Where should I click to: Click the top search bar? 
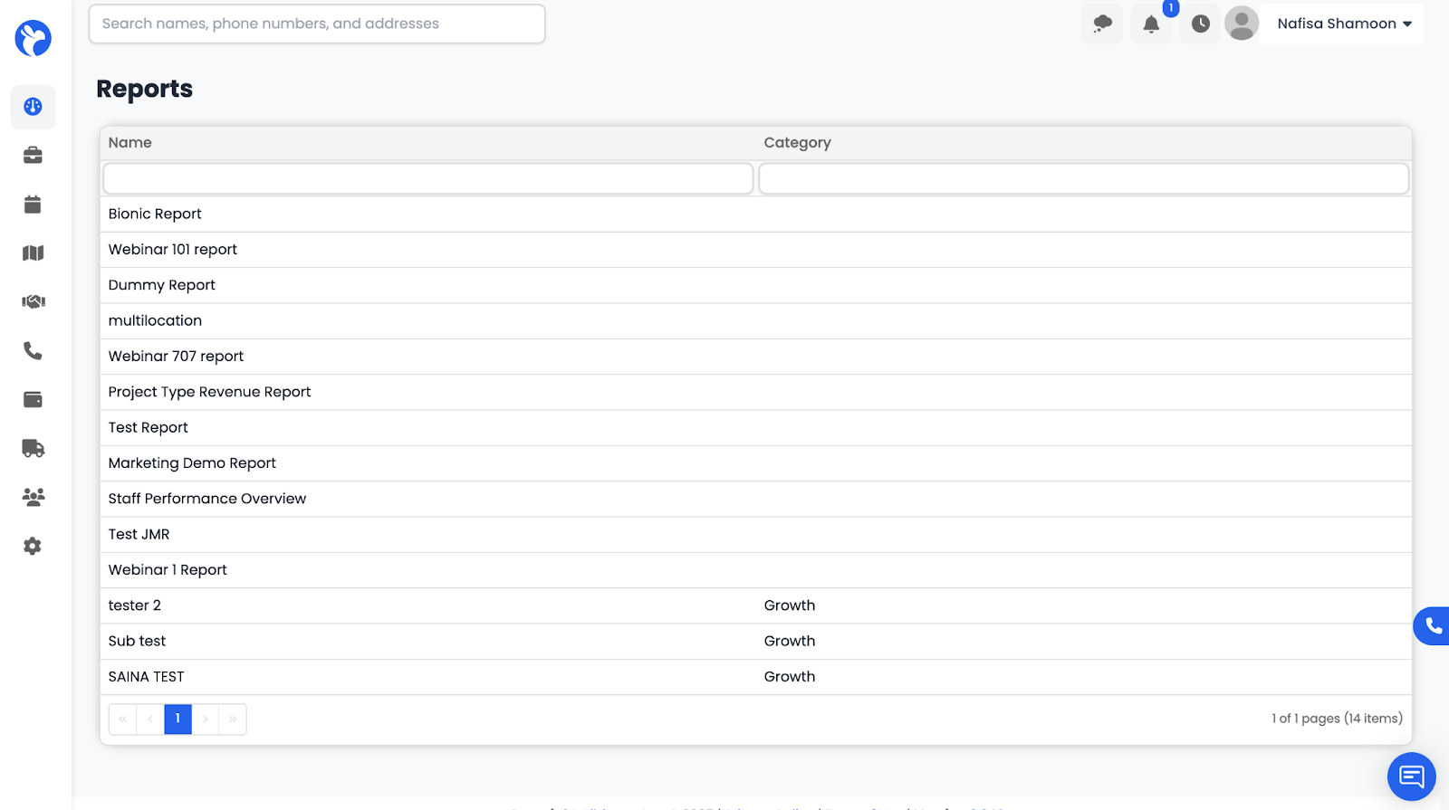point(317,24)
